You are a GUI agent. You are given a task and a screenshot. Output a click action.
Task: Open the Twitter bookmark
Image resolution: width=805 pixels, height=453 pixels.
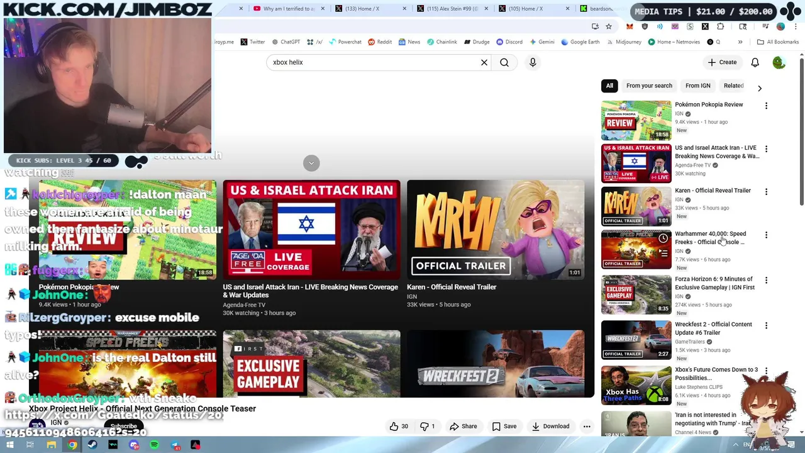click(x=253, y=42)
